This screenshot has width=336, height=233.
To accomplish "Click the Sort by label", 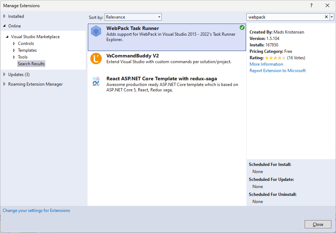I will point(96,17).
